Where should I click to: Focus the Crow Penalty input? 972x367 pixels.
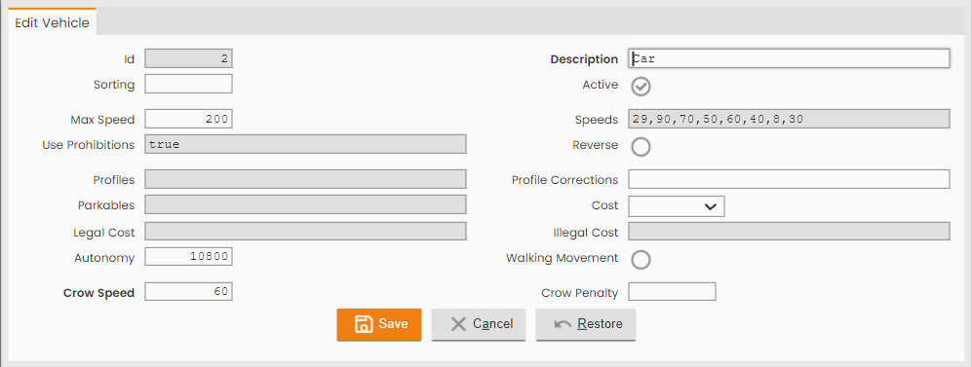pyautogui.click(x=672, y=291)
